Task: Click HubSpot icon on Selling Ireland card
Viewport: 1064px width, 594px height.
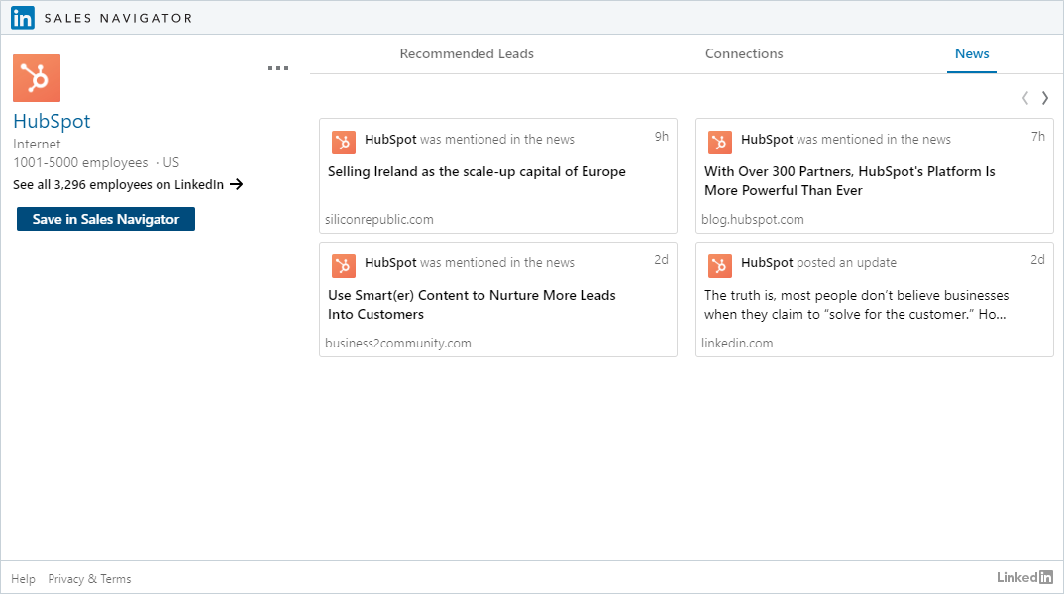Action: pos(344,143)
